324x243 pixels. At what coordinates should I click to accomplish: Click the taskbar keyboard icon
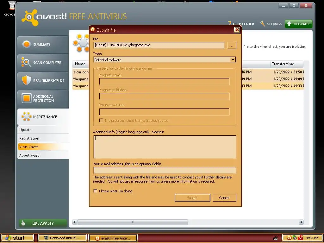pos(276,238)
